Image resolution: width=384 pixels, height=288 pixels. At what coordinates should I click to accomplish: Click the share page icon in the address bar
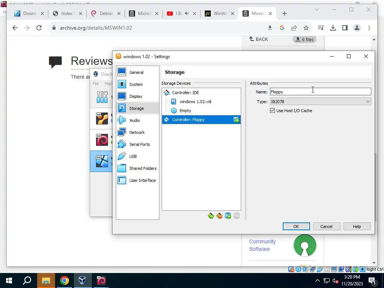click(x=294, y=28)
